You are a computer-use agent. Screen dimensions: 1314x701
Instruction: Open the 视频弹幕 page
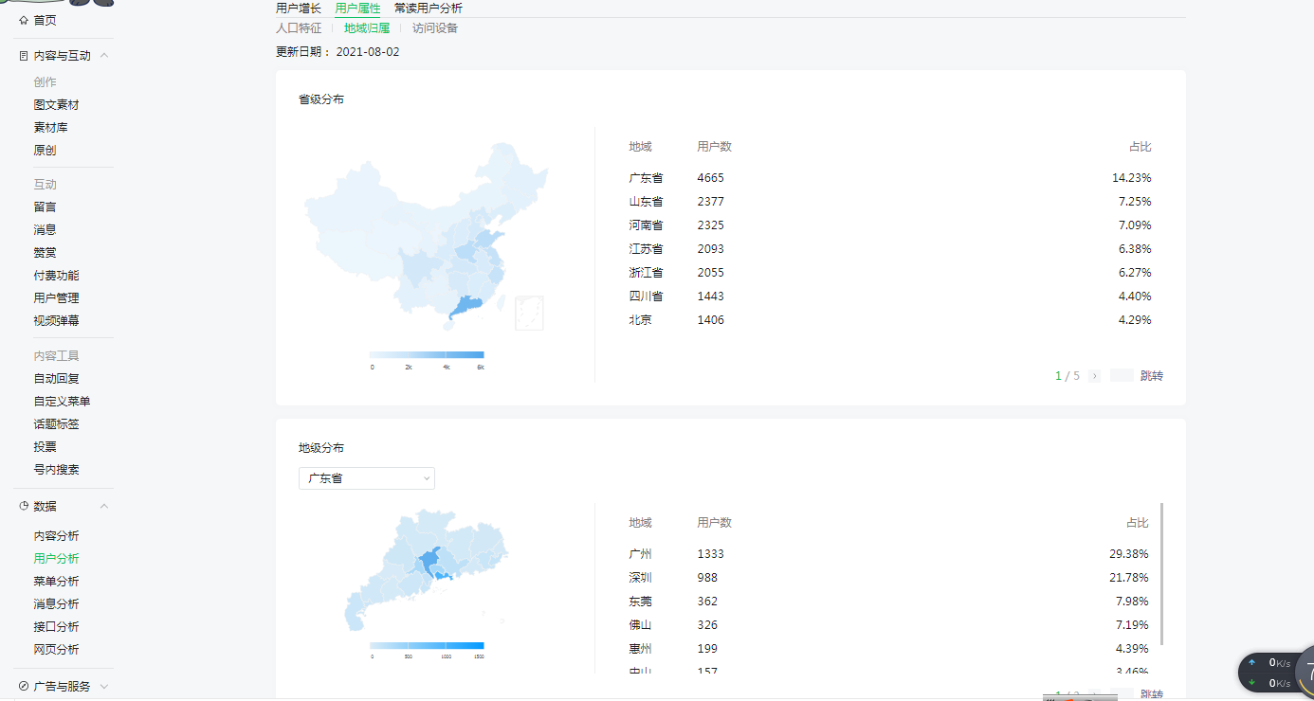(56, 321)
